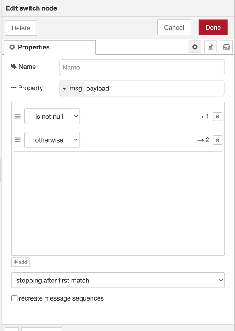Click the Cancel button
The image size is (235, 331).
pyautogui.click(x=174, y=27)
